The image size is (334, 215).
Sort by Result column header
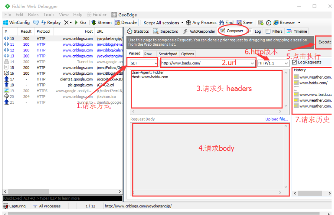coord(26,31)
